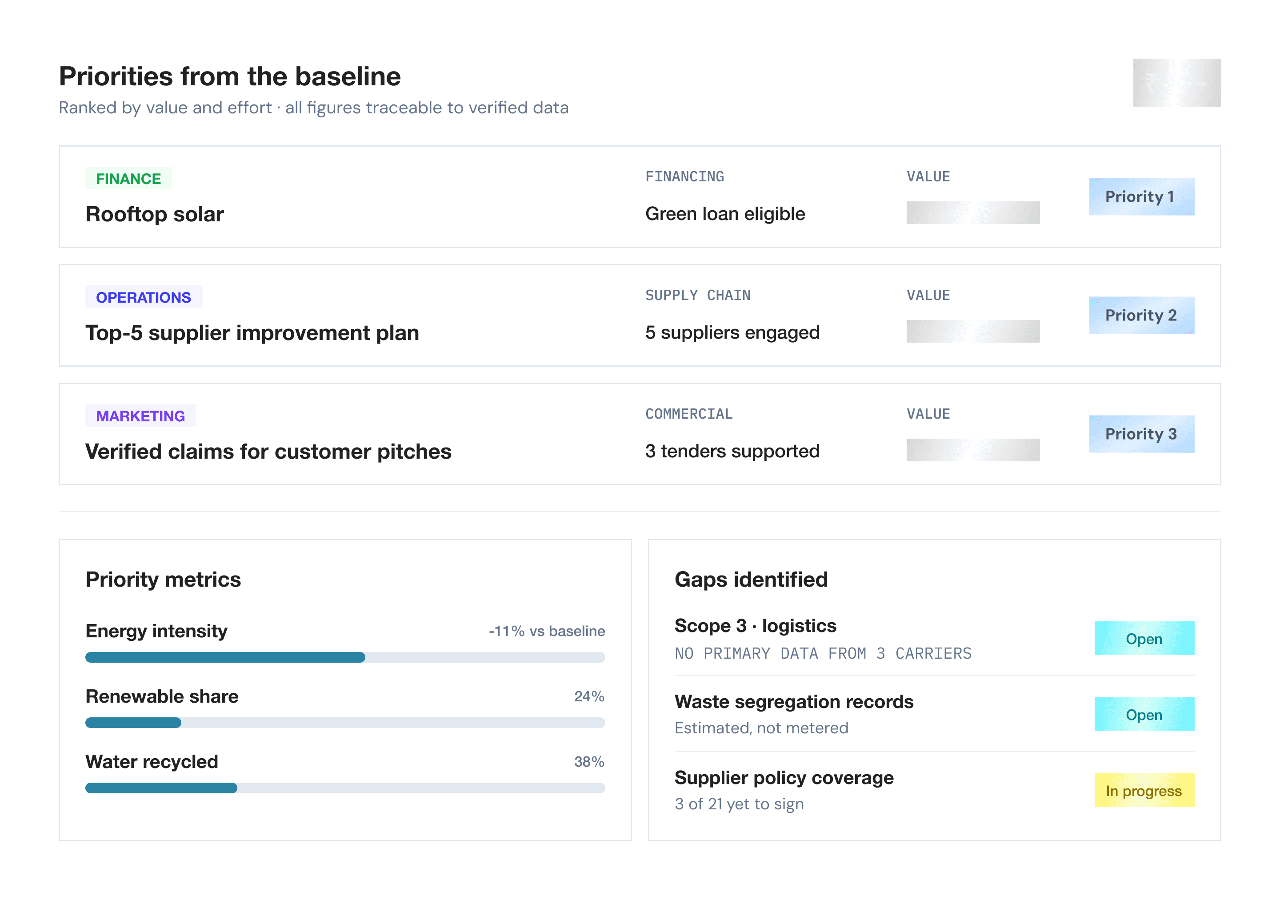This screenshot has height=900, width=1280.
Task: Open Top-5 supplier improvement plan
Action: 640,316
